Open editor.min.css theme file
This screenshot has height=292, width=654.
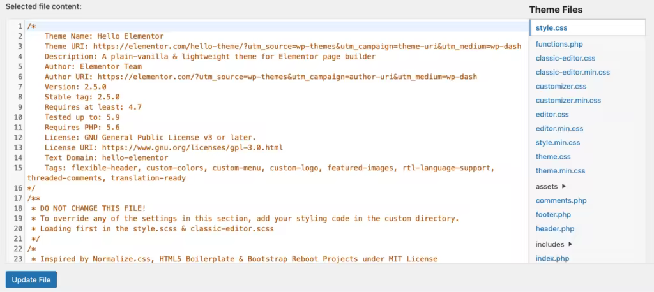pyautogui.click(x=559, y=129)
